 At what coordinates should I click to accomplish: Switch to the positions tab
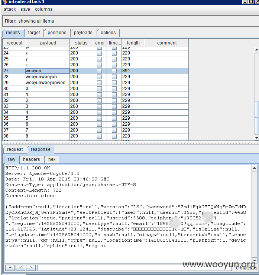(57, 33)
